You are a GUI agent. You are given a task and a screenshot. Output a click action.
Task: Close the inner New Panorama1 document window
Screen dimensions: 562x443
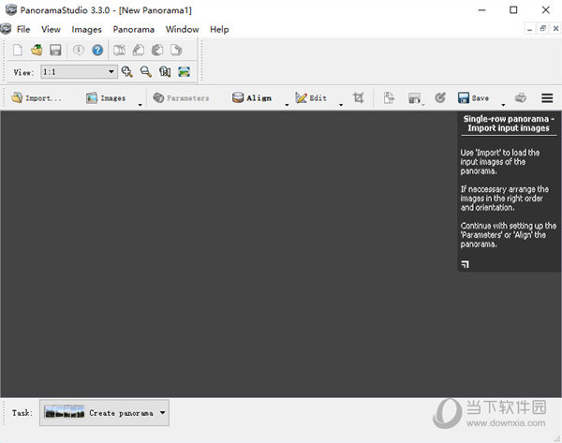tap(555, 28)
